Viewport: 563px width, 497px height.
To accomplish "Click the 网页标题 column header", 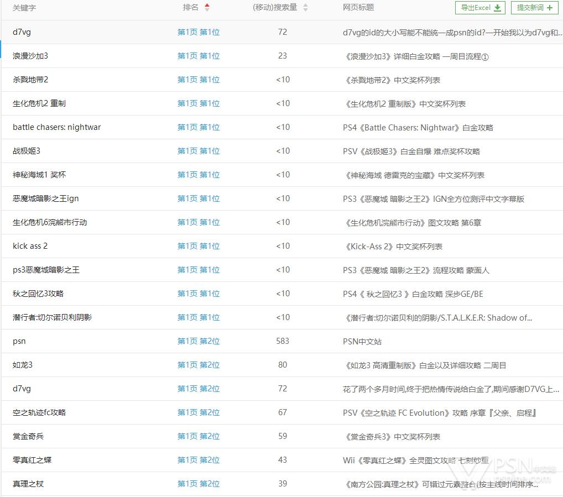I will (x=358, y=8).
